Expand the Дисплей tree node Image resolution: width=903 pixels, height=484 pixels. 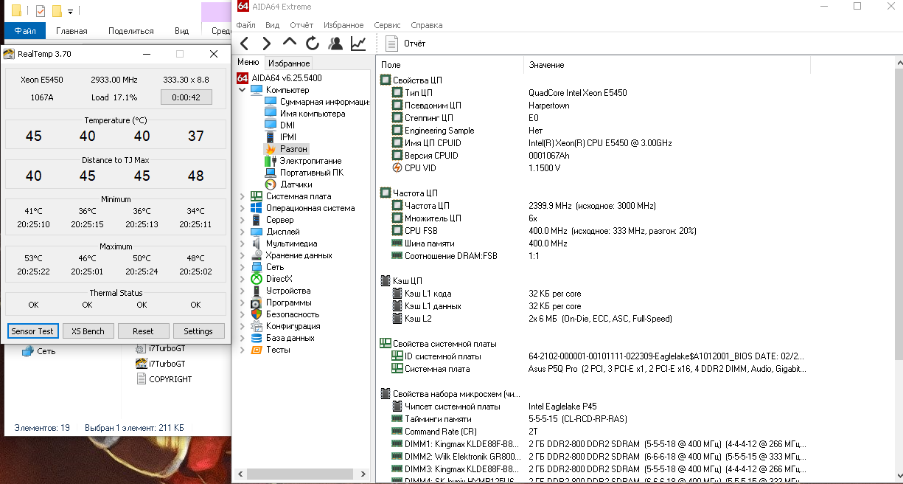(242, 232)
